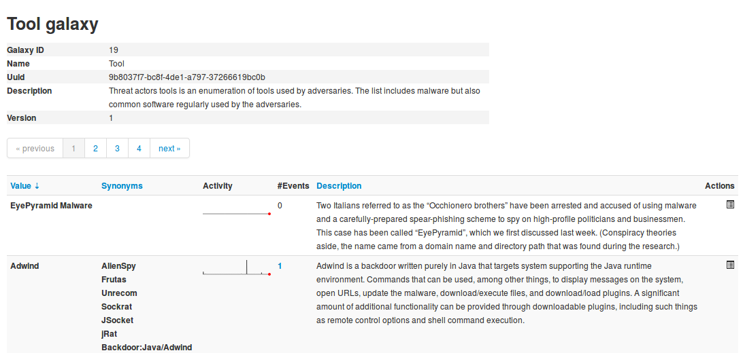The image size is (743, 353).
Task: Open view icon for Adwind row
Action: pos(730,265)
